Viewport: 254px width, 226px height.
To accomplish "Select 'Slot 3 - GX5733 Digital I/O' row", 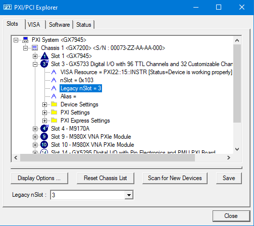I will [x=142, y=64].
